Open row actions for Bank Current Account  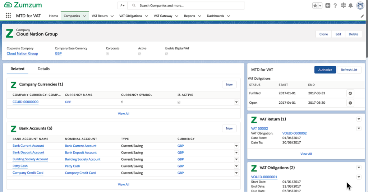click(236, 146)
